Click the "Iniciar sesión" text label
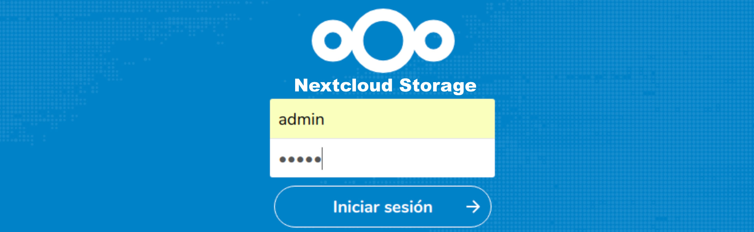This screenshot has height=232, width=754. pos(383,207)
